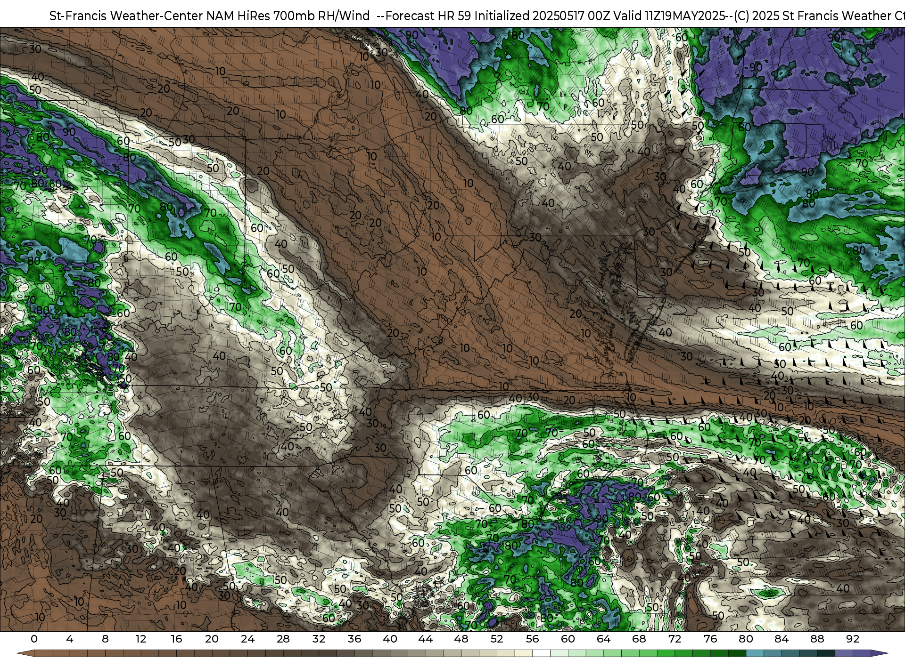
Task: Click the colorbar label "56"
Action: 532,639
